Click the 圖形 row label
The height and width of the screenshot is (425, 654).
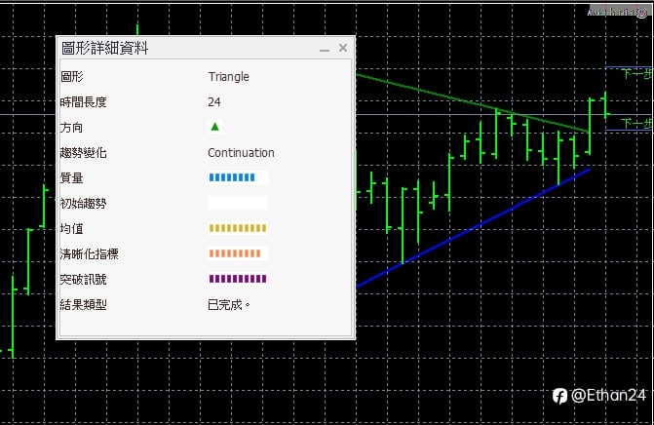click(x=72, y=77)
